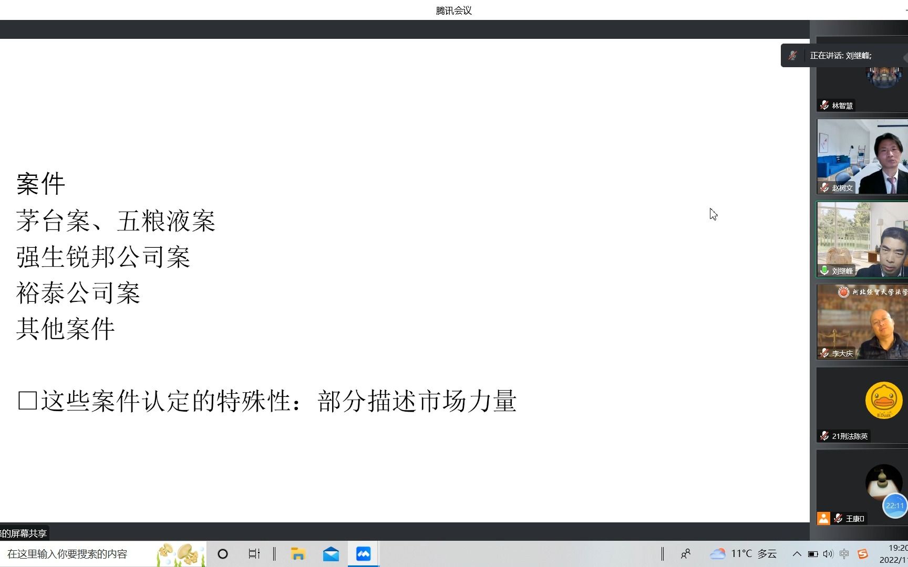
Task: Open the weather widget showing 11°C 多云
Action: pyautogui.click(x=743, y=554)
